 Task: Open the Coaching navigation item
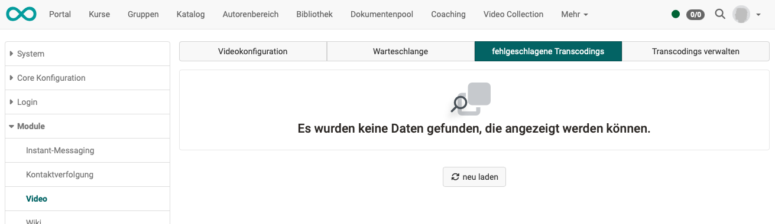(x=448, y=14)
